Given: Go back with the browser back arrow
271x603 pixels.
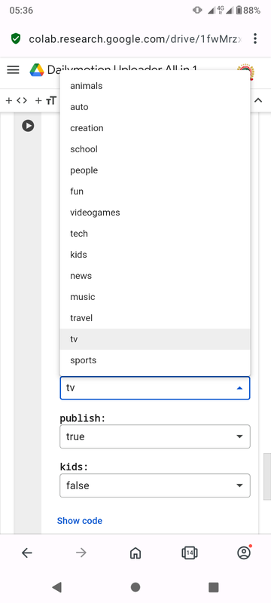Looking at the screenshot, I should tap(27, 553).
